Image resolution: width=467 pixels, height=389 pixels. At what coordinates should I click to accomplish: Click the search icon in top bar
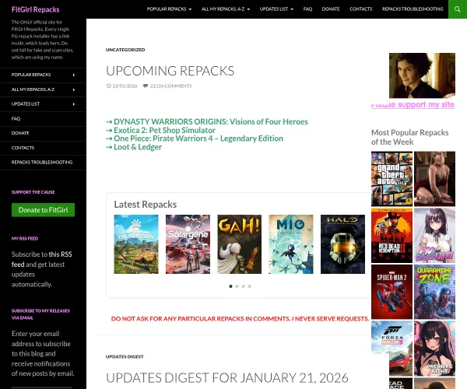click(458, 9)
